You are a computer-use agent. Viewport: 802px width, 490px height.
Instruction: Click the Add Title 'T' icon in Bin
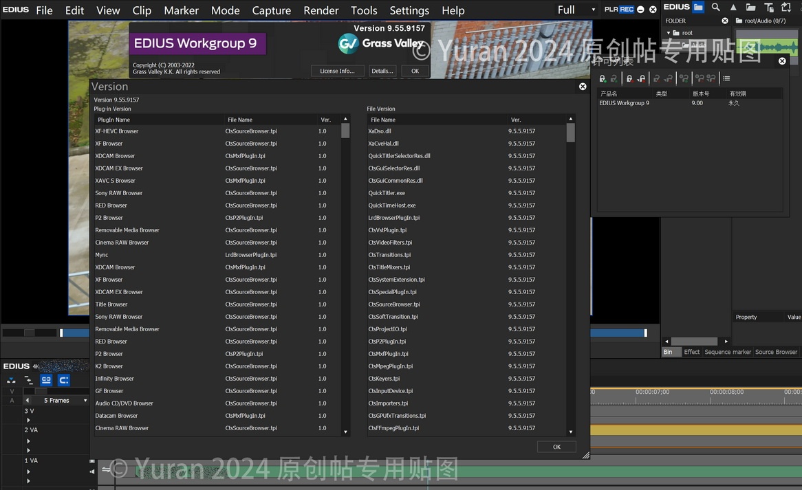pyautogui.click(x=769, y=7)
